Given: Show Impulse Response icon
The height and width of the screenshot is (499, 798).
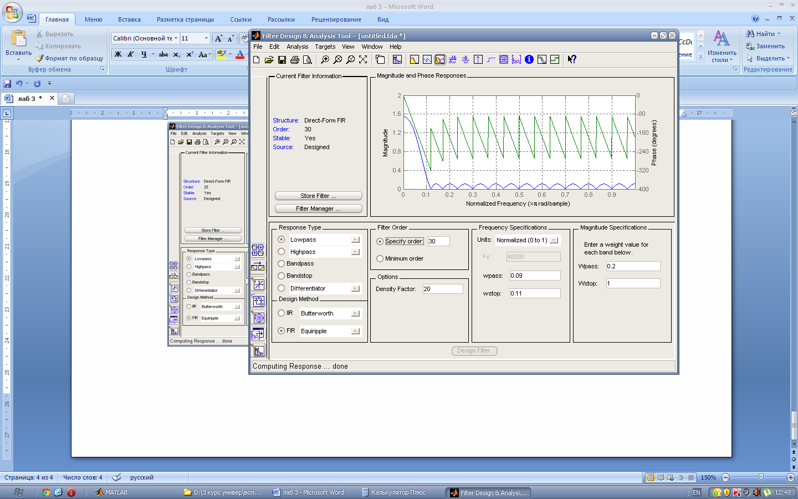Looking at the screenshot, I should point(478,59).
